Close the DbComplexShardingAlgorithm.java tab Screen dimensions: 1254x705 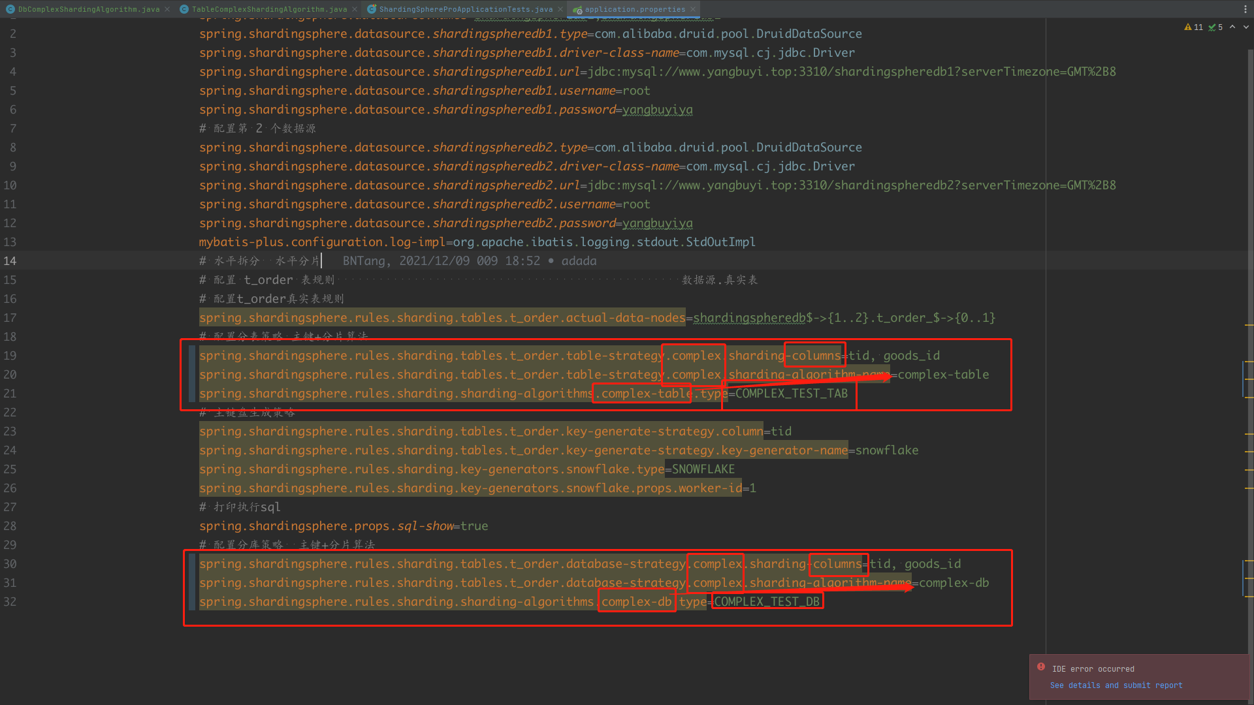tap(167, 9)
